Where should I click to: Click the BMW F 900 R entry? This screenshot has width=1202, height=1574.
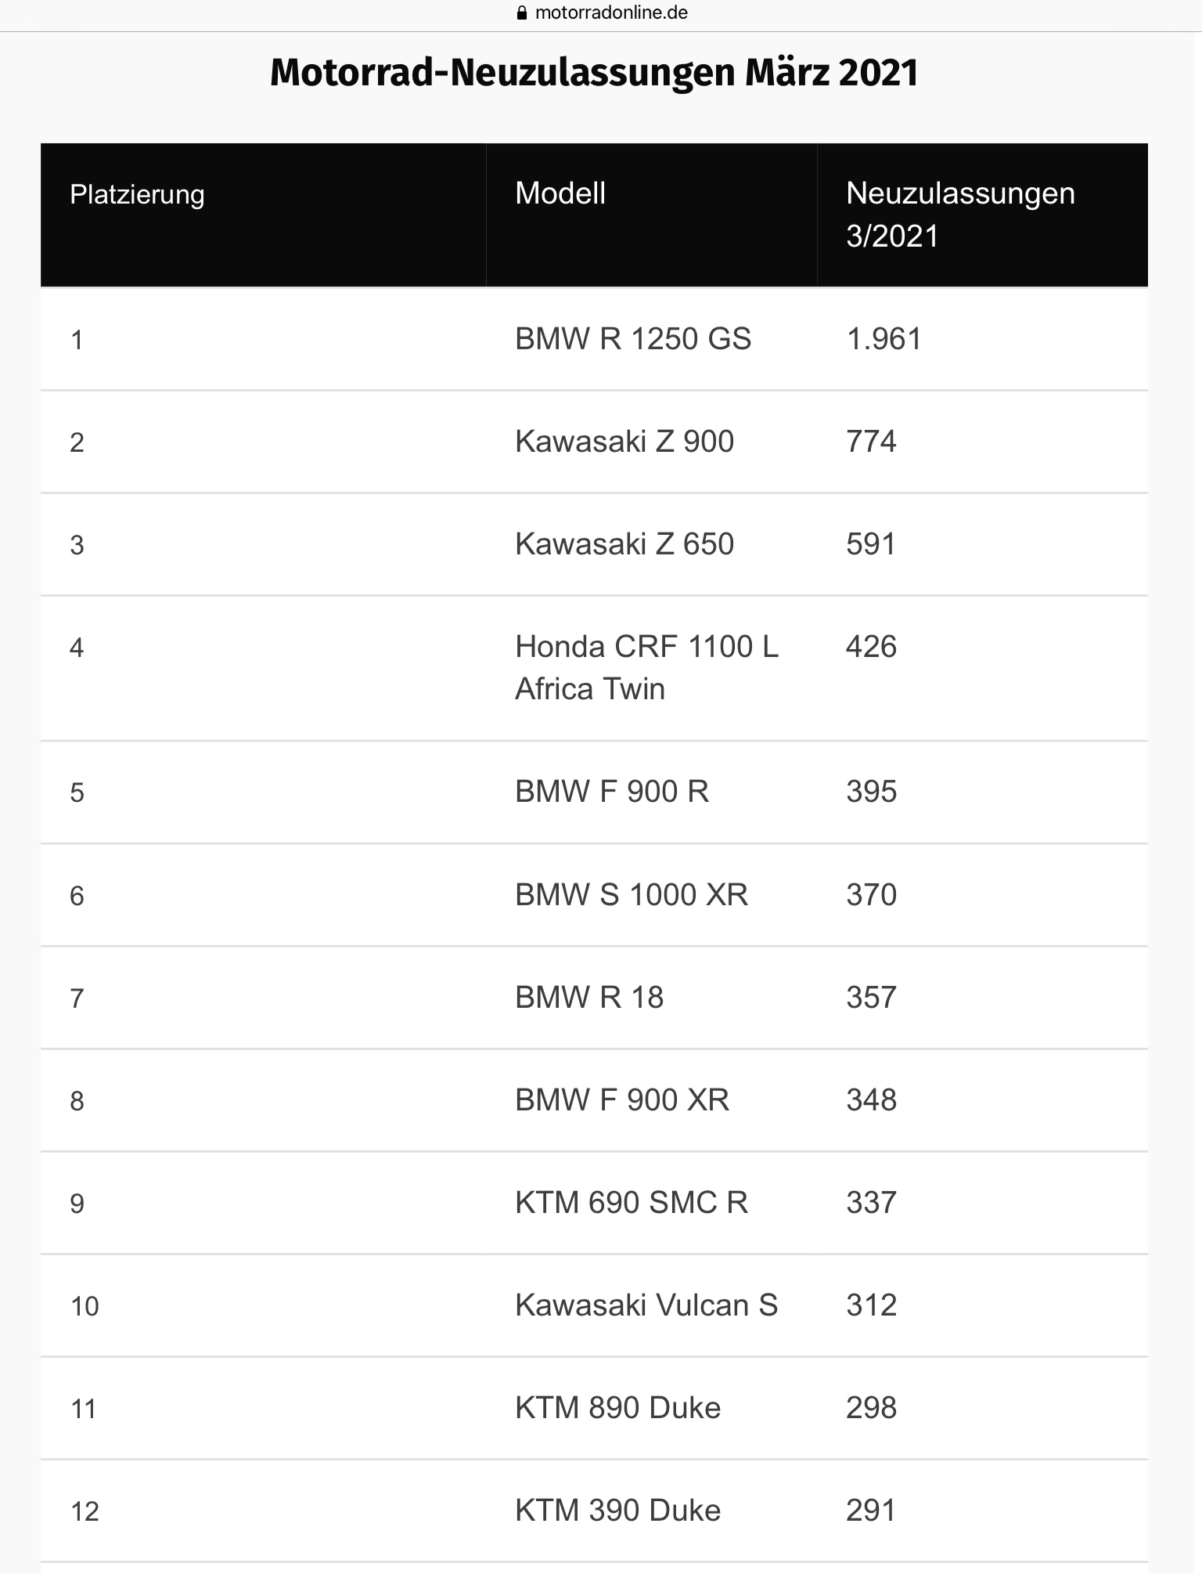pyautogui.click(x=612, y=792)
